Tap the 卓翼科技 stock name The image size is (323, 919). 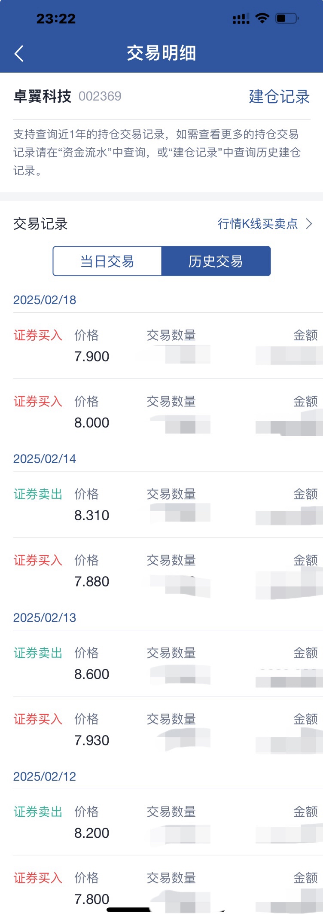point(42,96)
